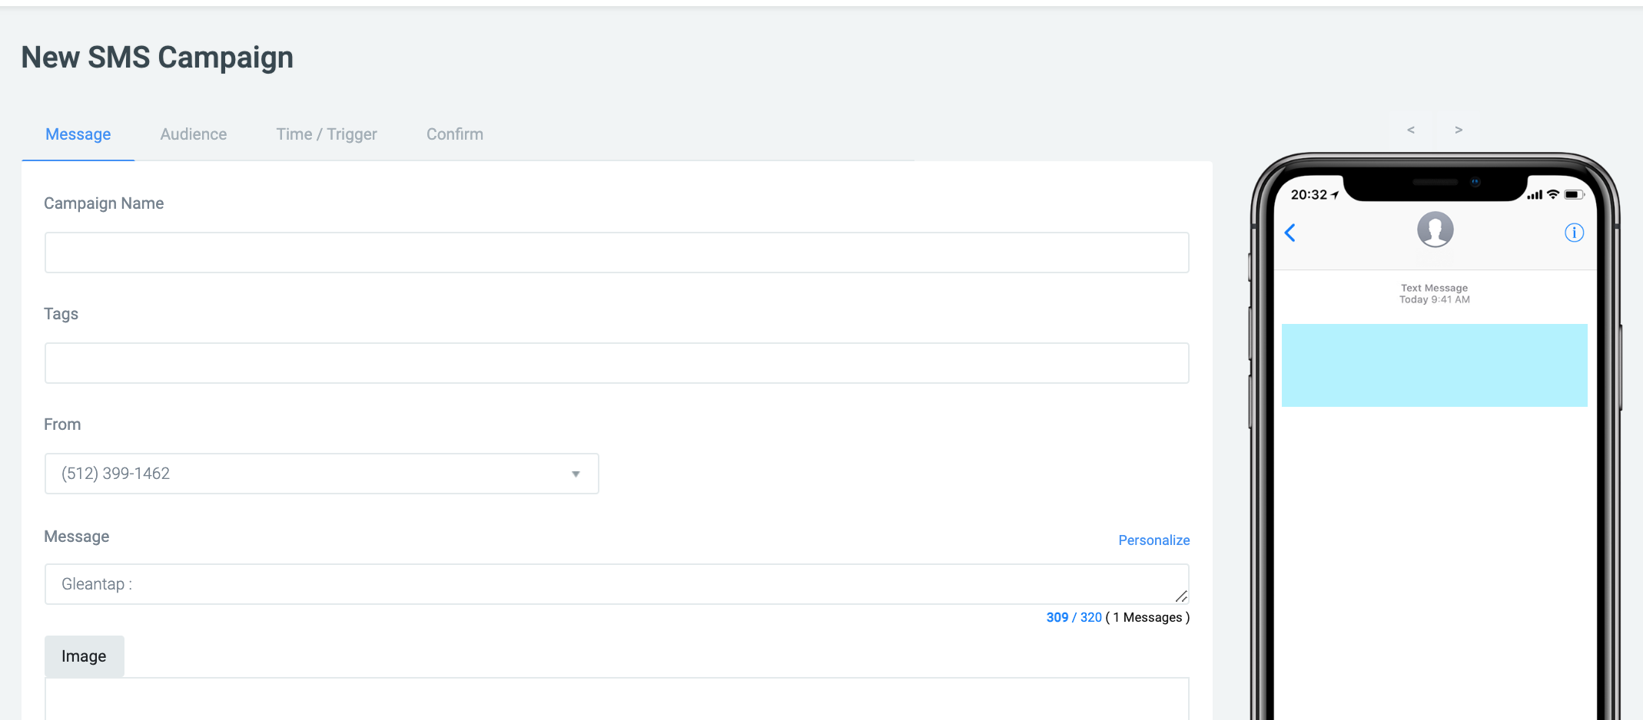Click the From dropdown arrow
Viewport: 1643px width, 720px height.
576,474
